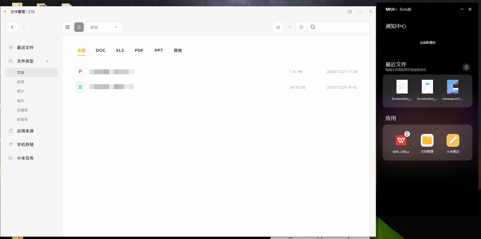Open the 时间 sort dropdown
The width and height of the screenshot is (481, 239).
tap(104, 27)
